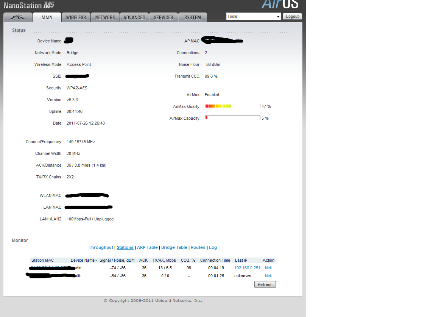436x317 pixels.
Task: Select the date 2011-07-26 12:26:43
Action: click(86, 123)
